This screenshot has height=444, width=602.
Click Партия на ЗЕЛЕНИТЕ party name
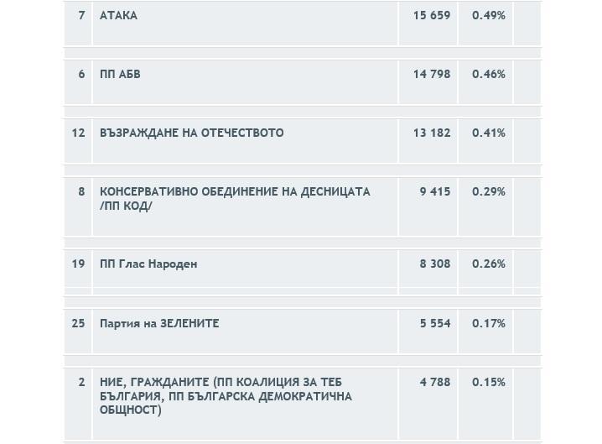point(159,323)
